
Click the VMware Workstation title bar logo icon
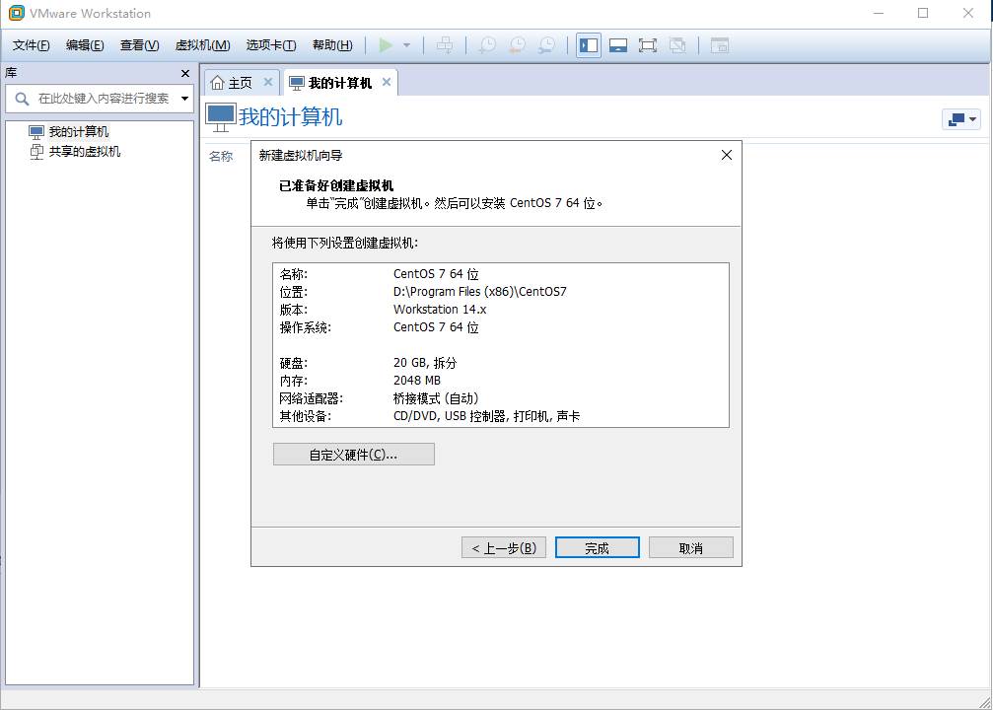[x=17, y=13]
